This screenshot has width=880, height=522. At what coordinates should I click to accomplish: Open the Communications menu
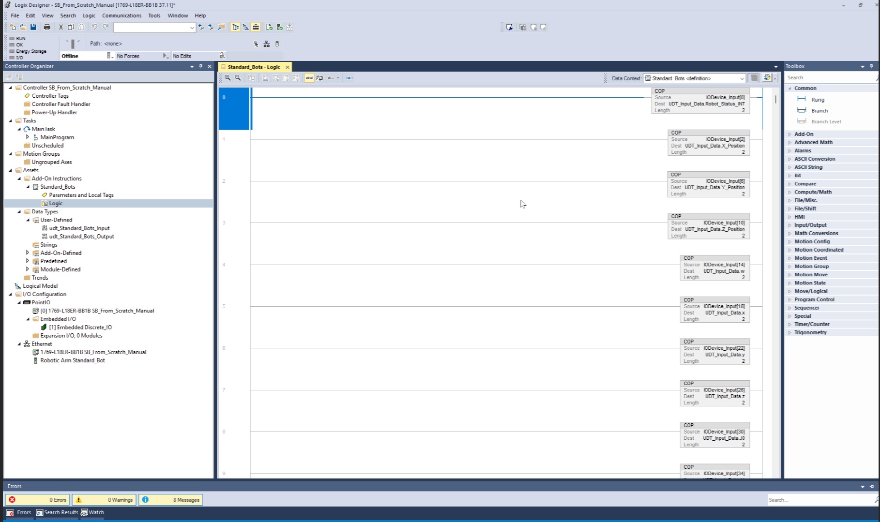(x=121, y=15)
